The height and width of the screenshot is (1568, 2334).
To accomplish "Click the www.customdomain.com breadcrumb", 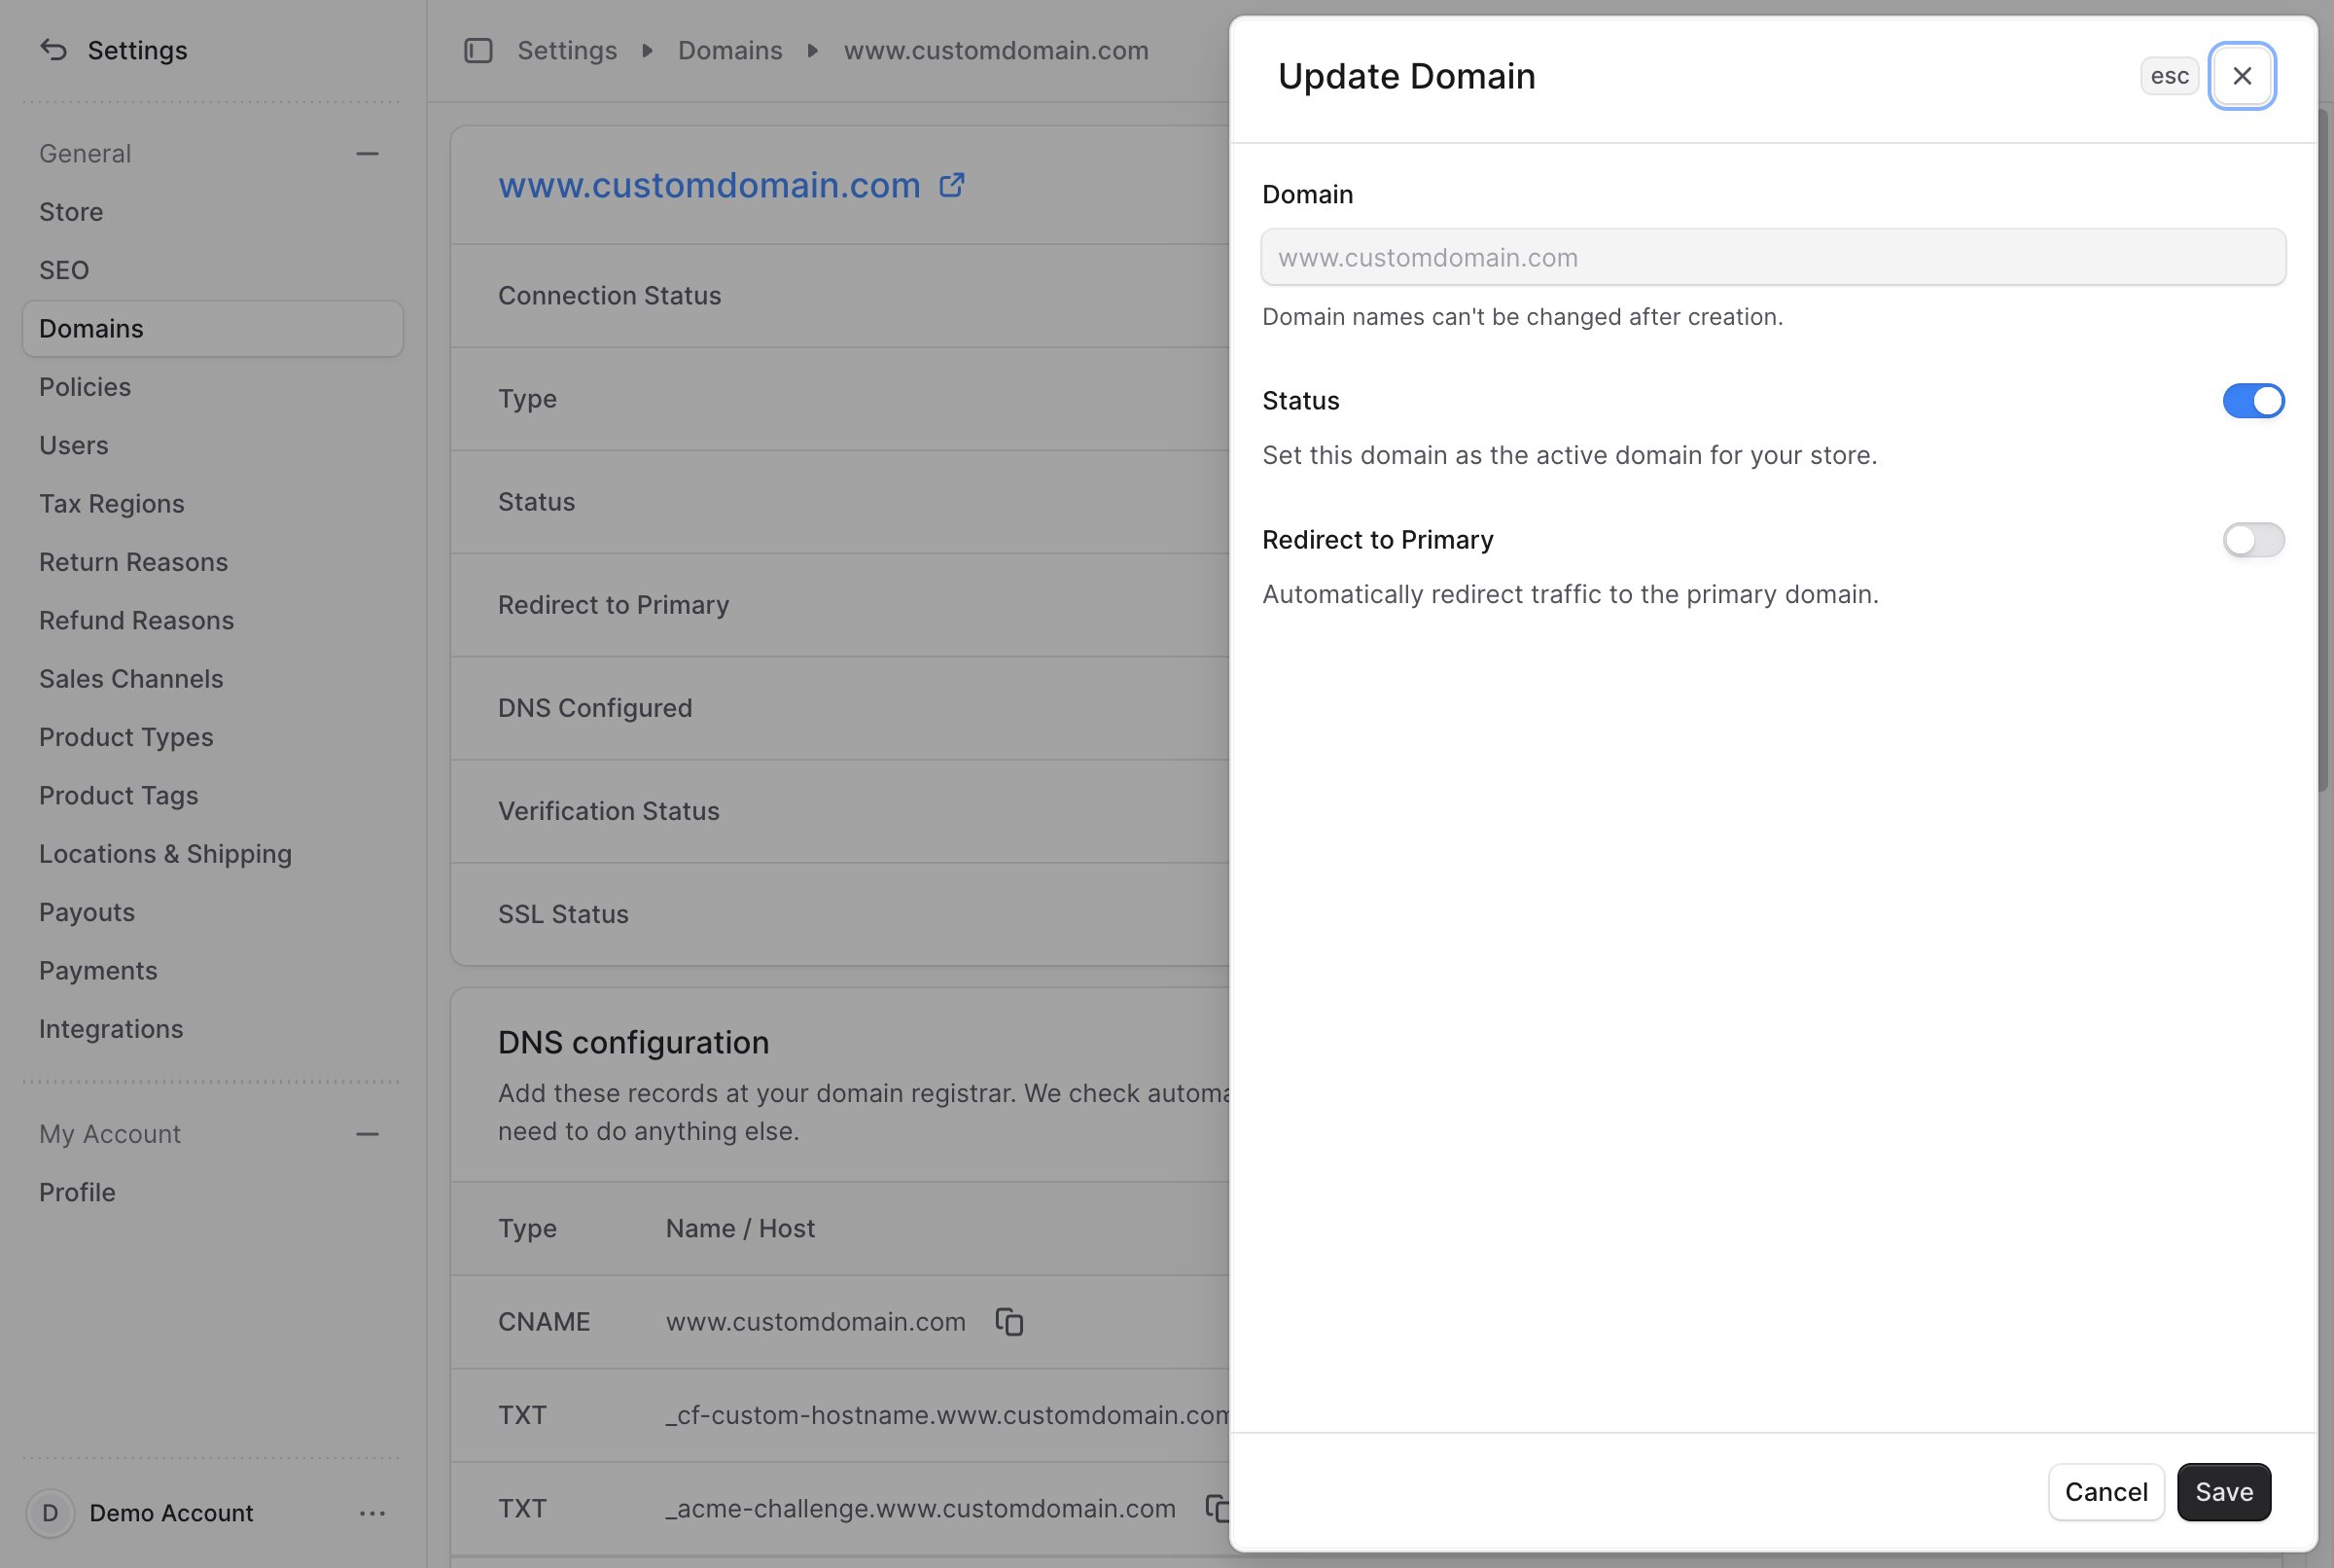I will click(996, 50).
